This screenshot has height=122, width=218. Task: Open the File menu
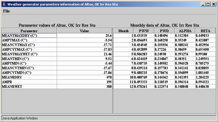tap(6, 11)
